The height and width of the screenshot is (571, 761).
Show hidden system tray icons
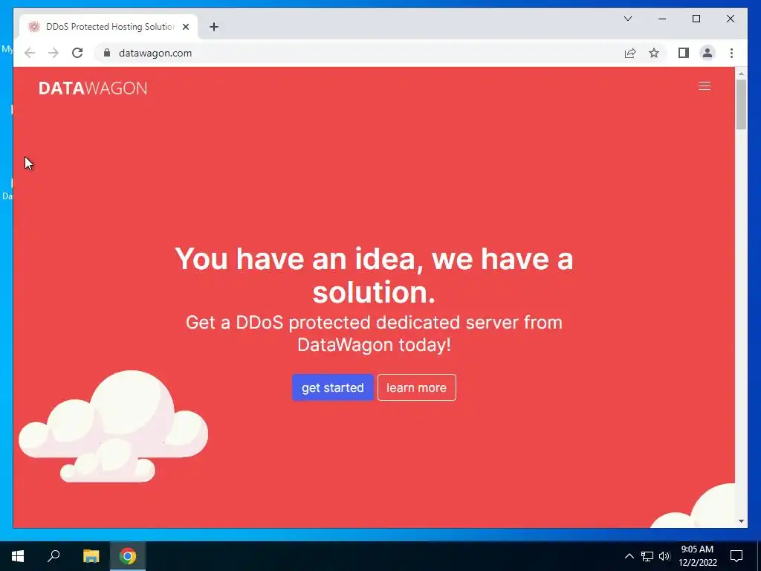pos(629,556)
